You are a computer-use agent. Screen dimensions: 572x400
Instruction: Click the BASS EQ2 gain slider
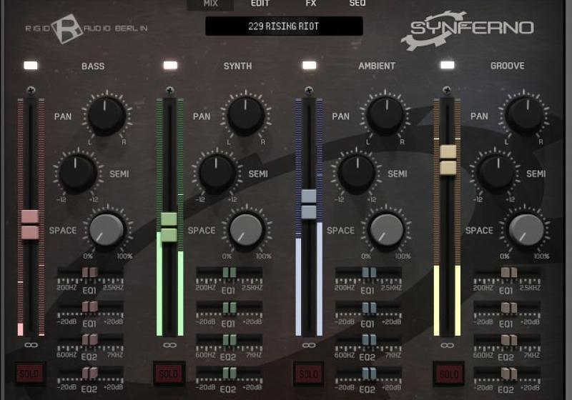(90, 373)
